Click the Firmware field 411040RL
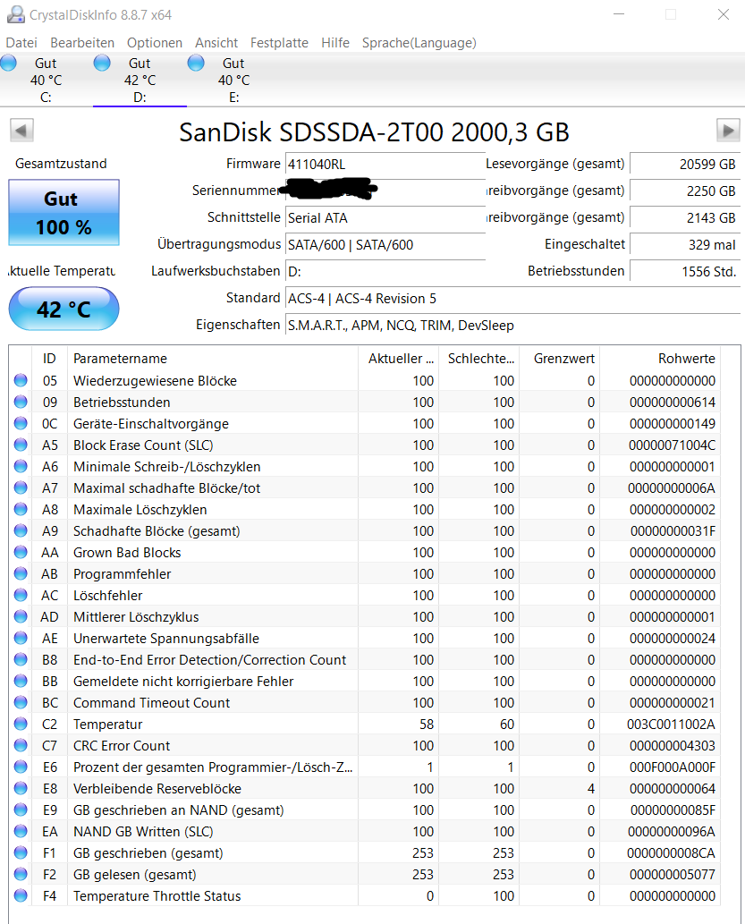 tap(385, 164)
